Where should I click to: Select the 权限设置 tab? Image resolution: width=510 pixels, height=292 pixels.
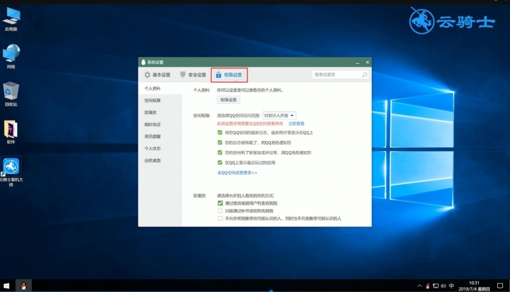tap(229, 75)
